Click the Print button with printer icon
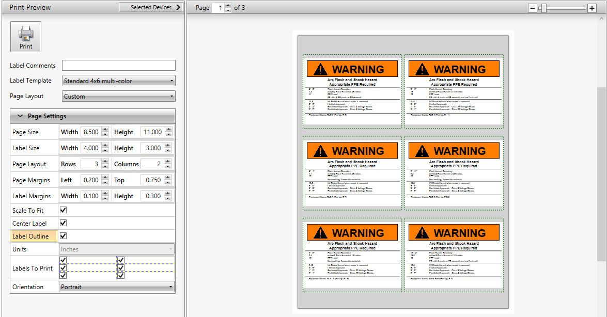 (25, 36)
